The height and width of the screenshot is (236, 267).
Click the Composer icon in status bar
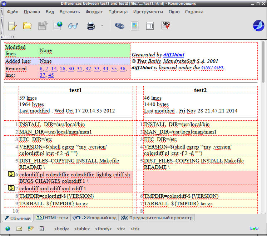[x=31, y=229]
